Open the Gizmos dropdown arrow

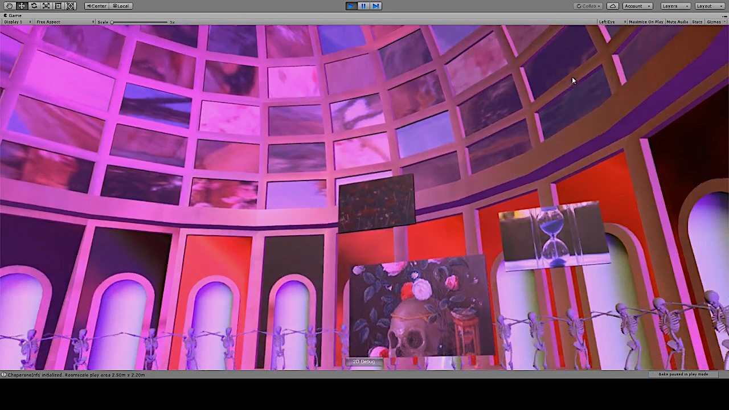(724, 22)
